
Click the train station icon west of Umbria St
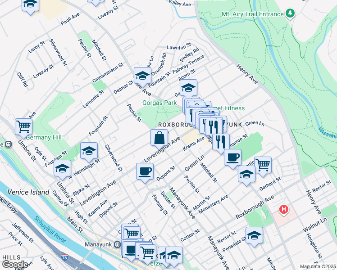[8, 144]
